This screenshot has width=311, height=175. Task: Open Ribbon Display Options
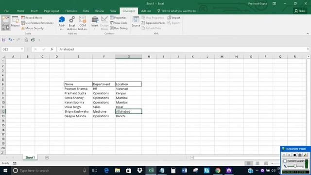[x=274, y=3]
